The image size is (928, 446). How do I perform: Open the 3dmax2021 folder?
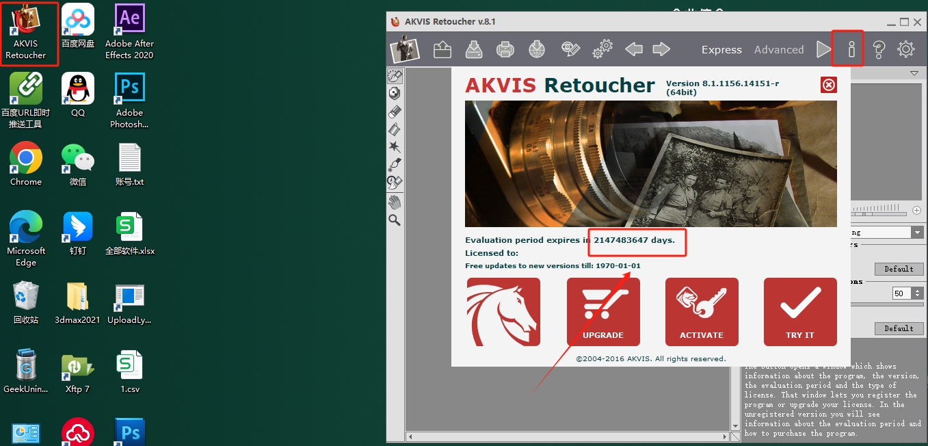coord(77,303)
